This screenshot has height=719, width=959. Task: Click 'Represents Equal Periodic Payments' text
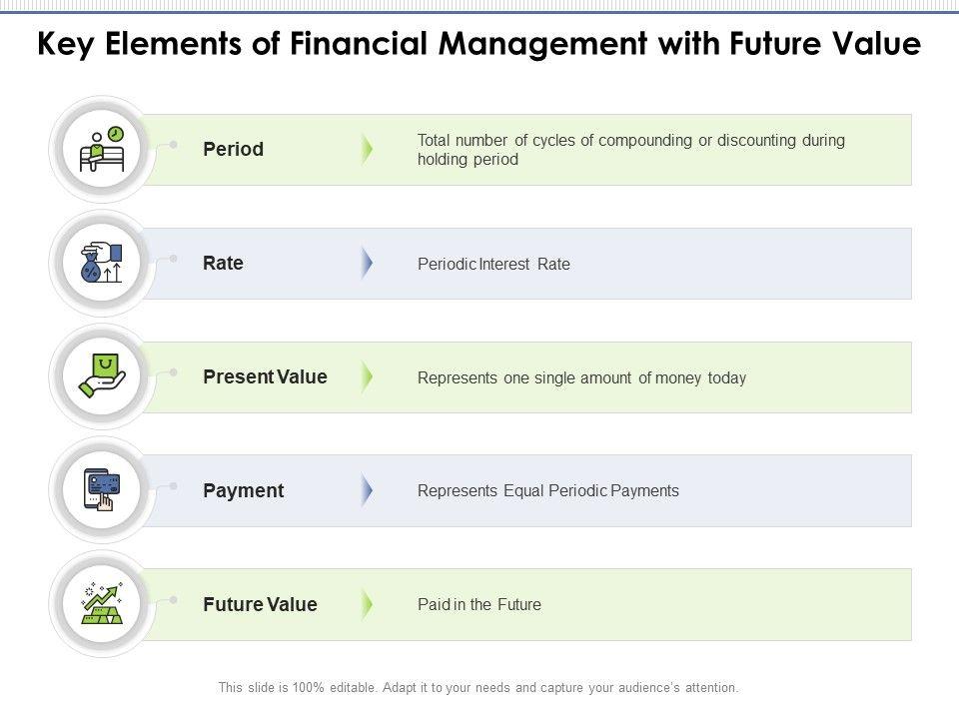[x=547, y=491]
